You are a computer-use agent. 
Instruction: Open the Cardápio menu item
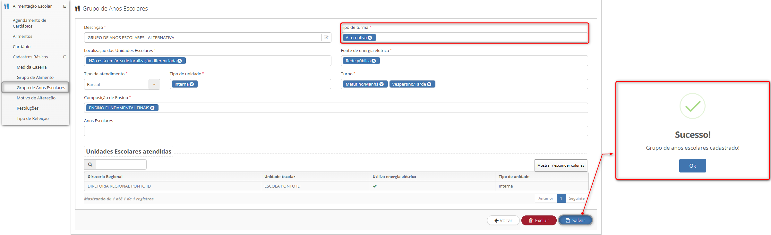point(21,46)
